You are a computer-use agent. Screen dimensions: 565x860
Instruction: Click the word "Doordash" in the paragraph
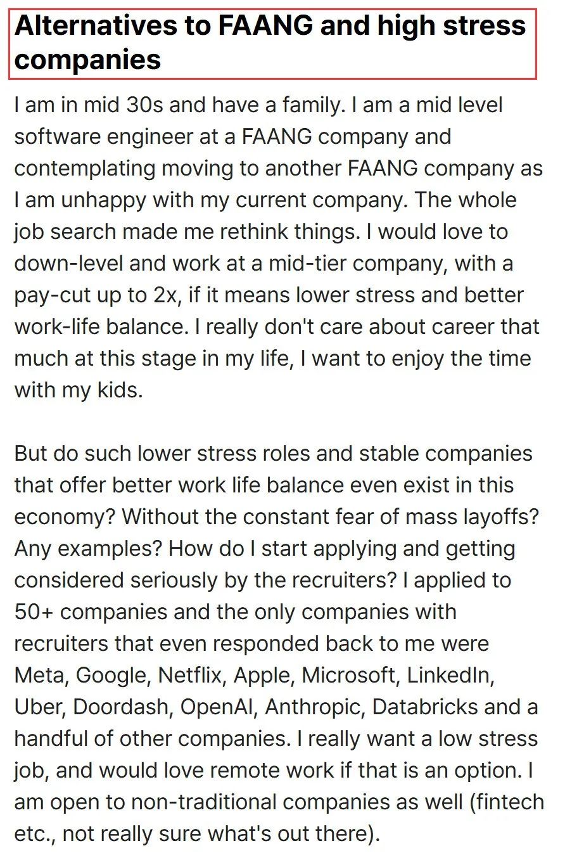click(124, 707)
